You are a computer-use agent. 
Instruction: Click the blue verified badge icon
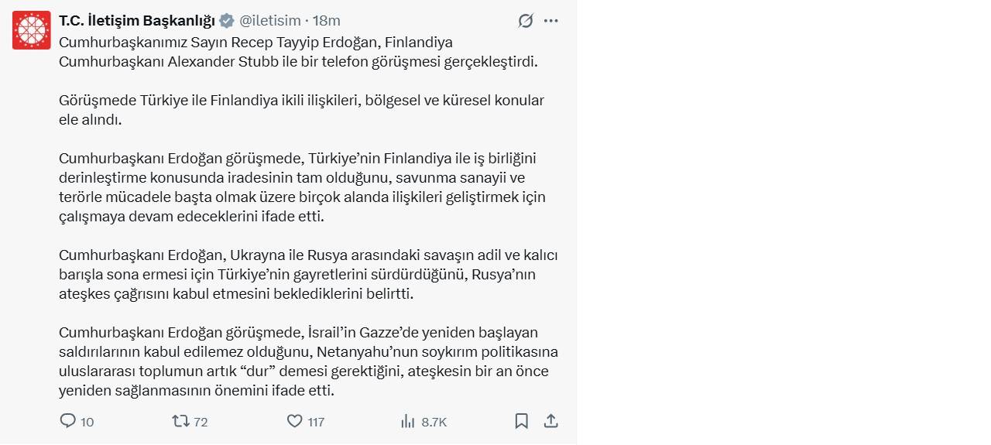(226, 21)
